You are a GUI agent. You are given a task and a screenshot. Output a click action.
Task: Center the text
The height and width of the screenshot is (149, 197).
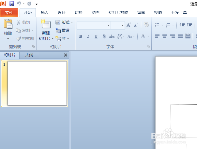click(165, 36)
